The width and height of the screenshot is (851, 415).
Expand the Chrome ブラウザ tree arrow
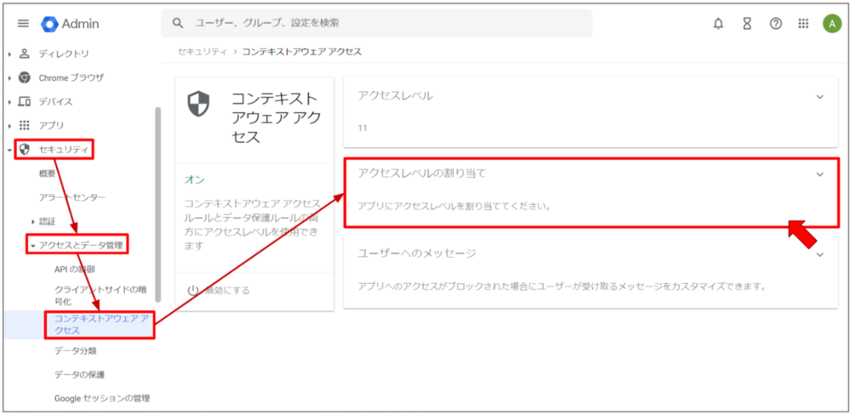pyautogui.click(x=9, y=77)
